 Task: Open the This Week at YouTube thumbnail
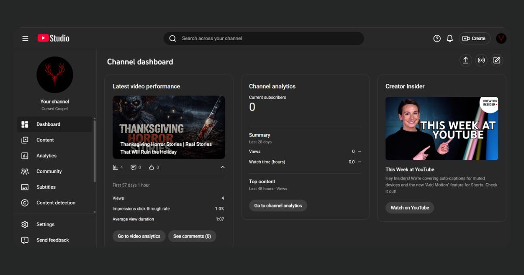coord(441,128)
